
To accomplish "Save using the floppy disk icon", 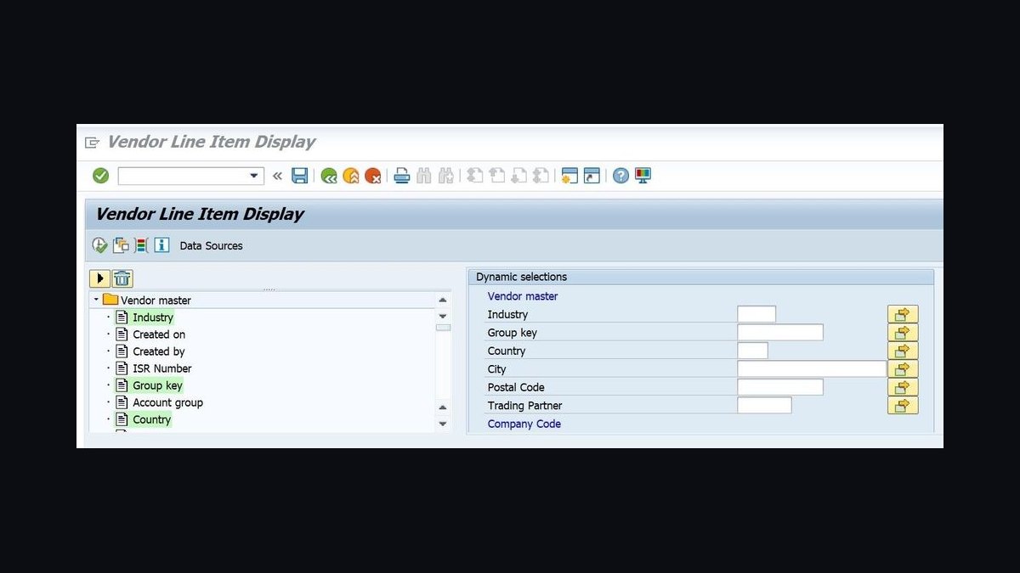I will pos(300,176).
